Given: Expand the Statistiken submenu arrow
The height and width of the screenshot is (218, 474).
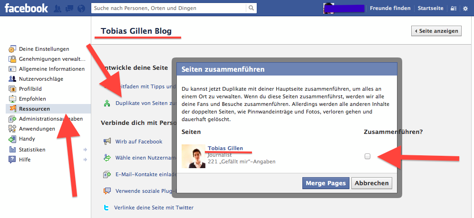Looking at the screenshot, I should (x=85, y=150).
